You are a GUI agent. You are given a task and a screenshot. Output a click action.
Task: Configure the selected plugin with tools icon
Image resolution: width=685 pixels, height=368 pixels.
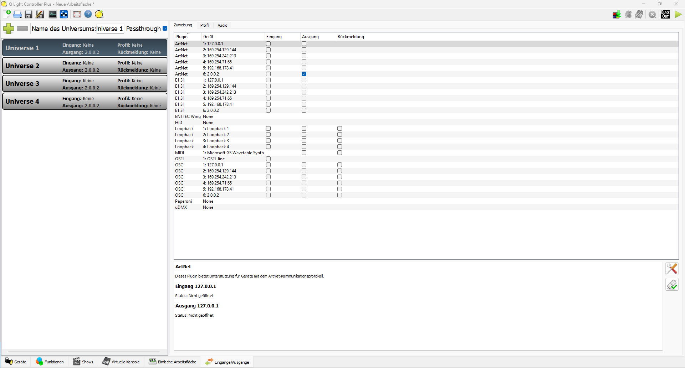[672, 269]
